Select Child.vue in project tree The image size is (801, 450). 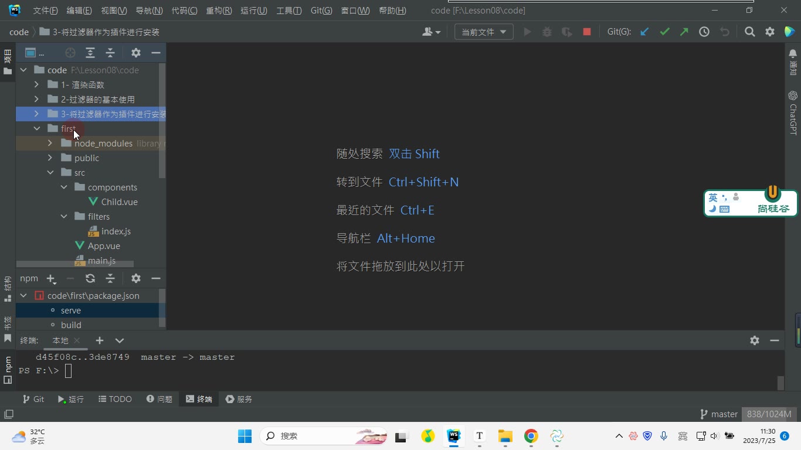pyautogui.click(x=120, y=202)
